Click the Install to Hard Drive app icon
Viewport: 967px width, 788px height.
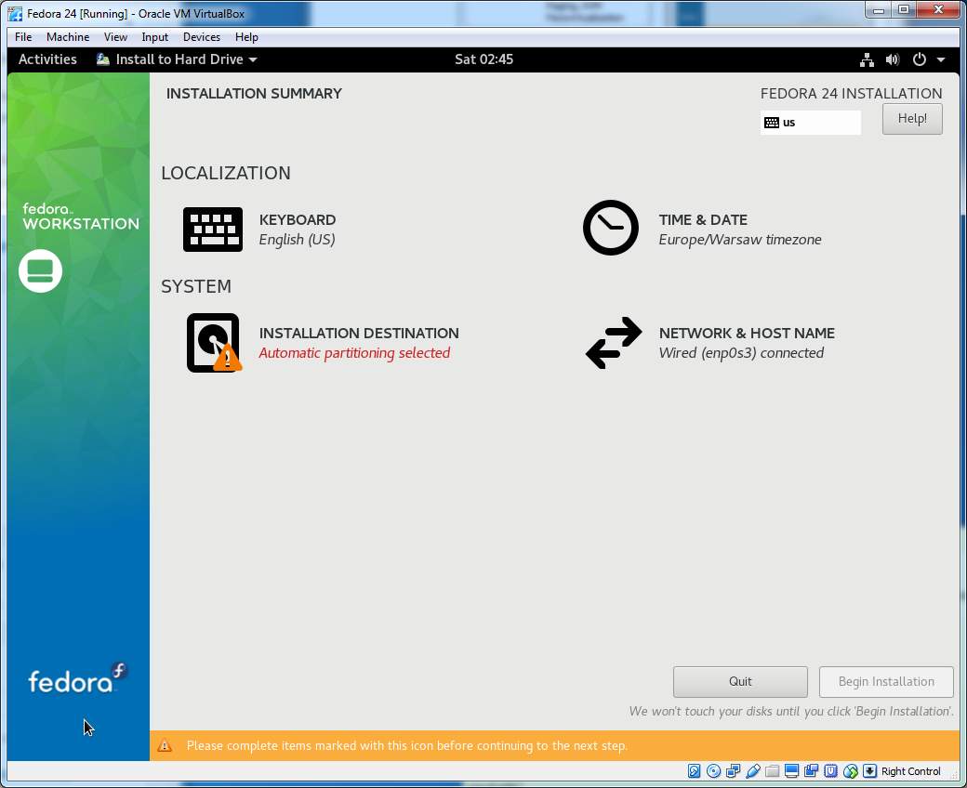103,59
